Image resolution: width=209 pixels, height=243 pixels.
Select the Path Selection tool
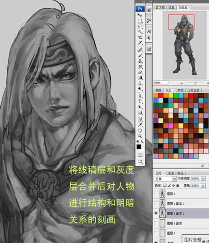coord(140,107)
